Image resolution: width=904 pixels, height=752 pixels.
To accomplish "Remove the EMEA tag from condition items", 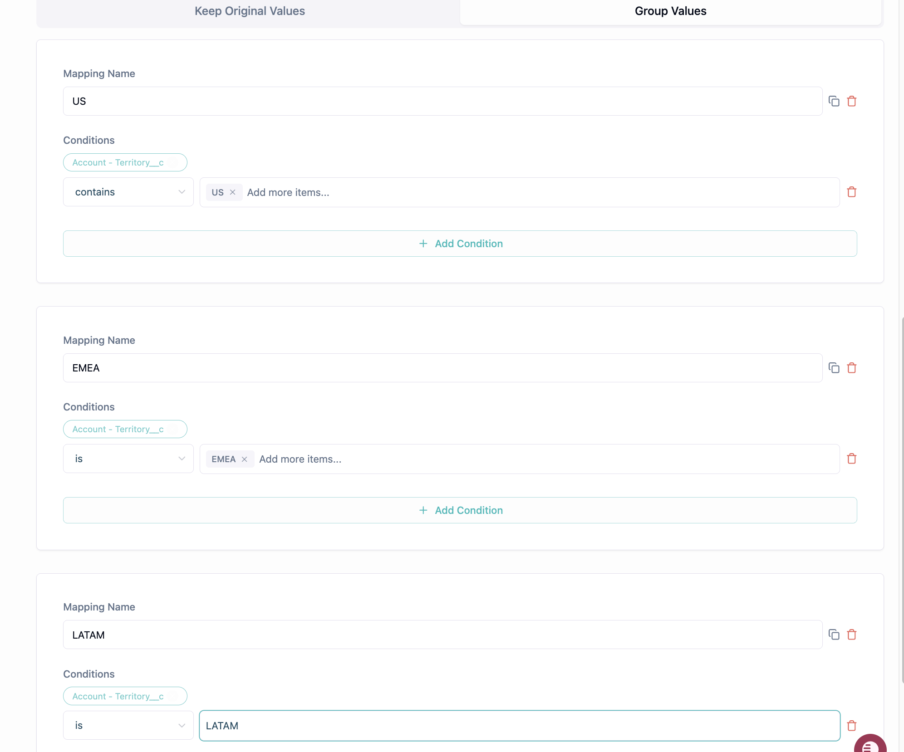I will click(244, 459).
